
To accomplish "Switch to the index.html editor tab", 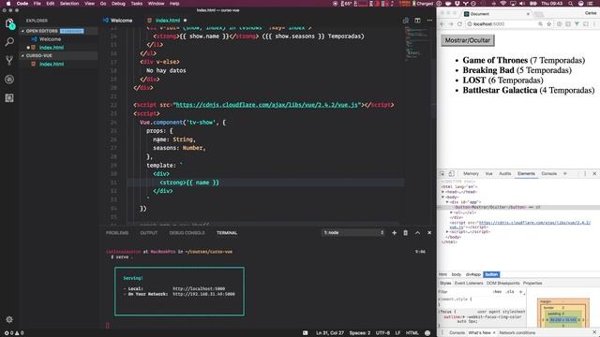I will click(x=167, y=21).
